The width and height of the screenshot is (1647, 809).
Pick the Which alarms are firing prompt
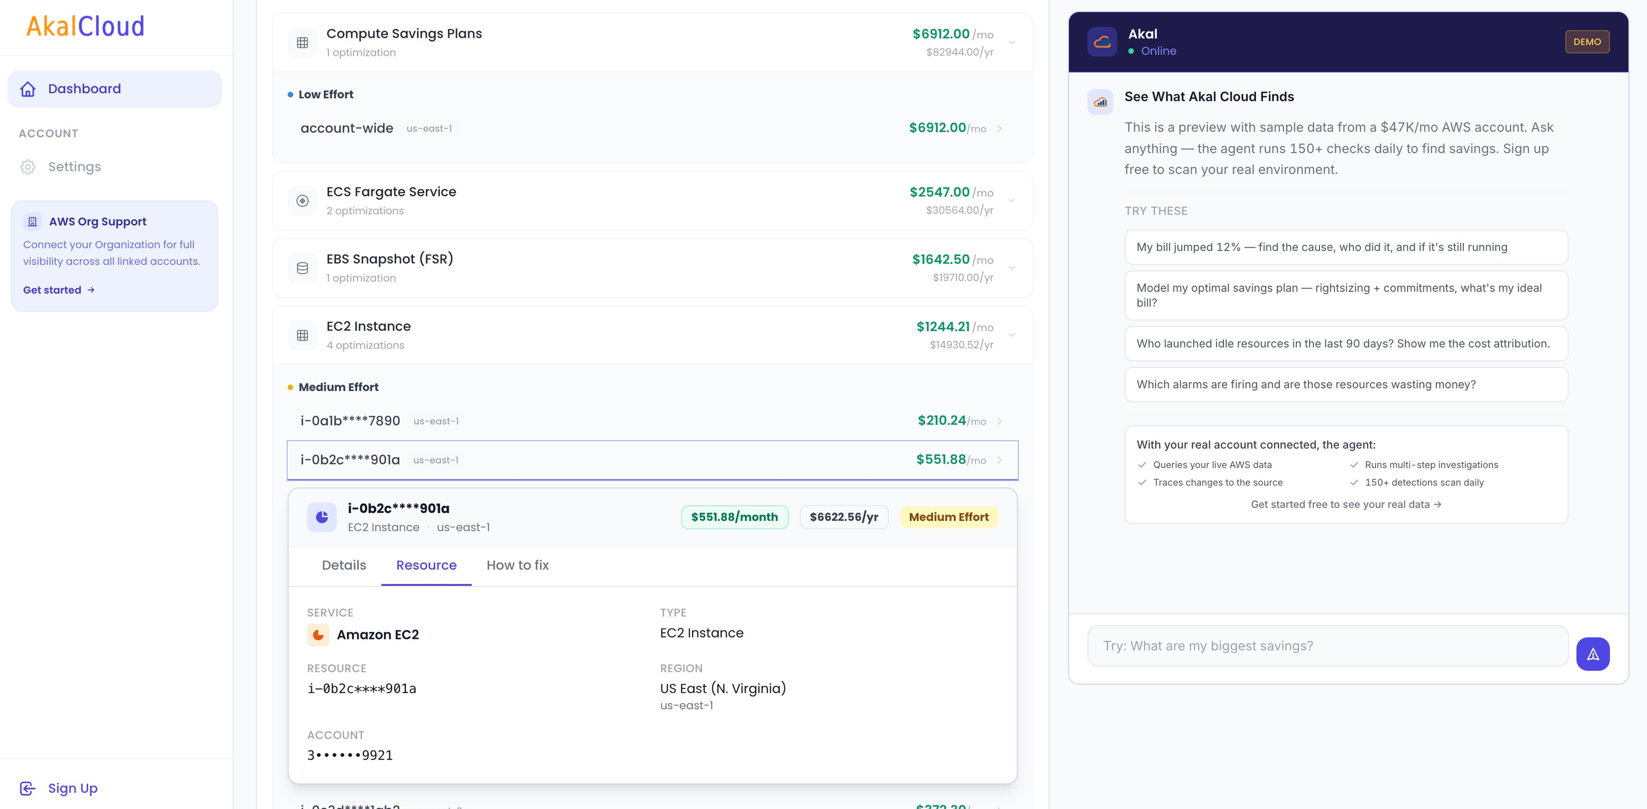[x=1346, y=384]
